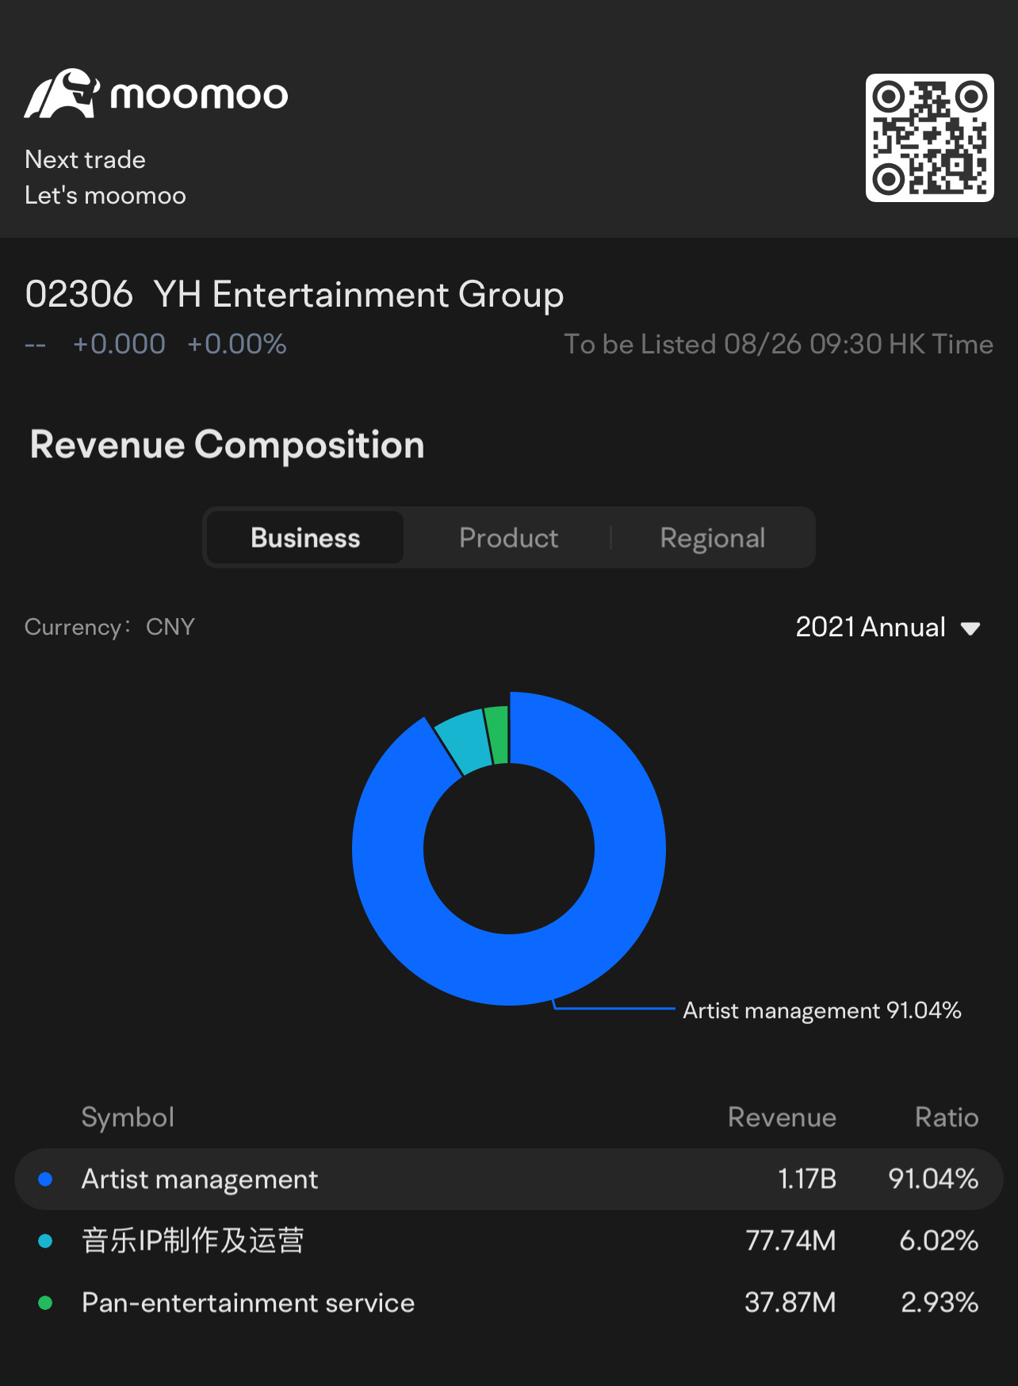Click the green dot beside Pan-entertainment service
This screenshot has height=1386, width=1018.
pos(45,1303)
